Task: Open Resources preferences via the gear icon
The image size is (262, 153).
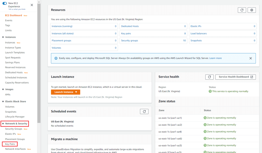Action: click(x=252, y=10)
